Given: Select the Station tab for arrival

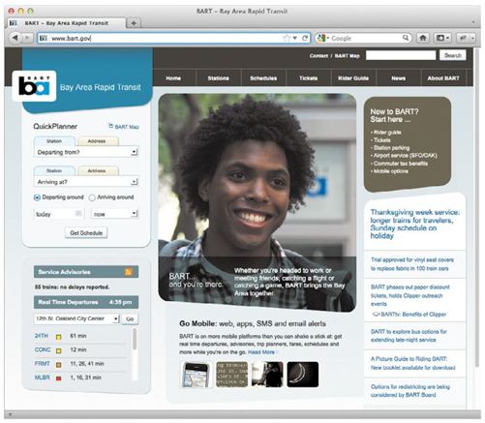Looking at the screenshot, I should [x=54, y=170].
